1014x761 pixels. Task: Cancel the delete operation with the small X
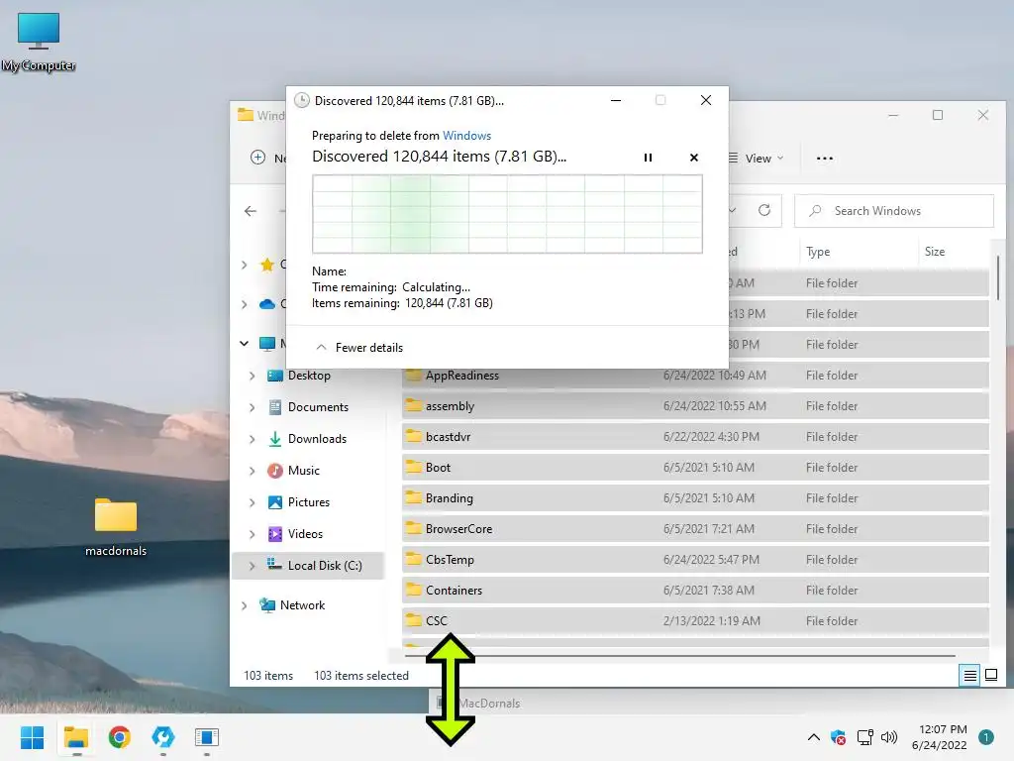pyautogui.click(x=694, y=158)
